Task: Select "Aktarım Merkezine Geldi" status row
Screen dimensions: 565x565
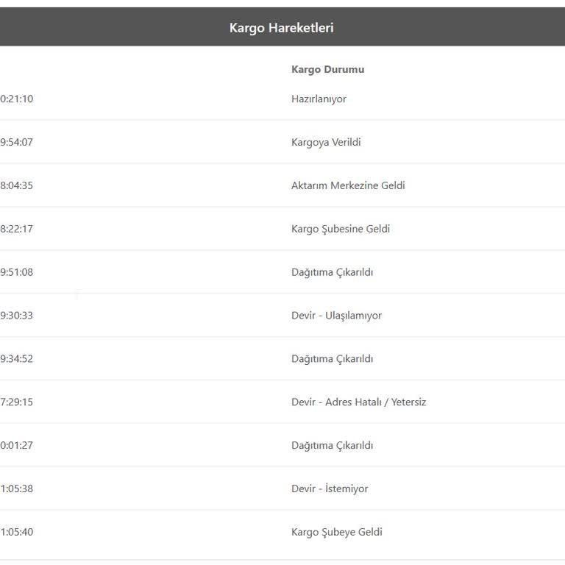Action: point(348,185)
